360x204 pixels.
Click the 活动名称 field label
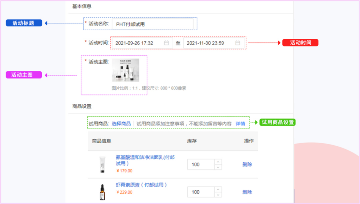click(98, 24)
